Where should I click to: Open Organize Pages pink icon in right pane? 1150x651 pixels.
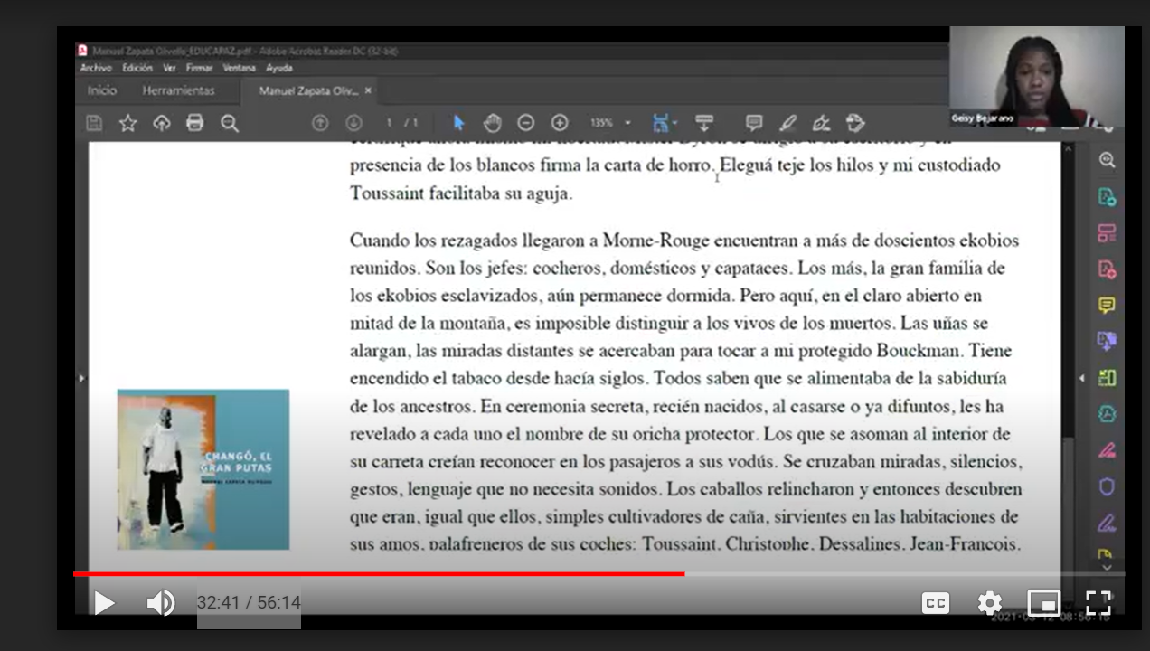coord(1107,232)
